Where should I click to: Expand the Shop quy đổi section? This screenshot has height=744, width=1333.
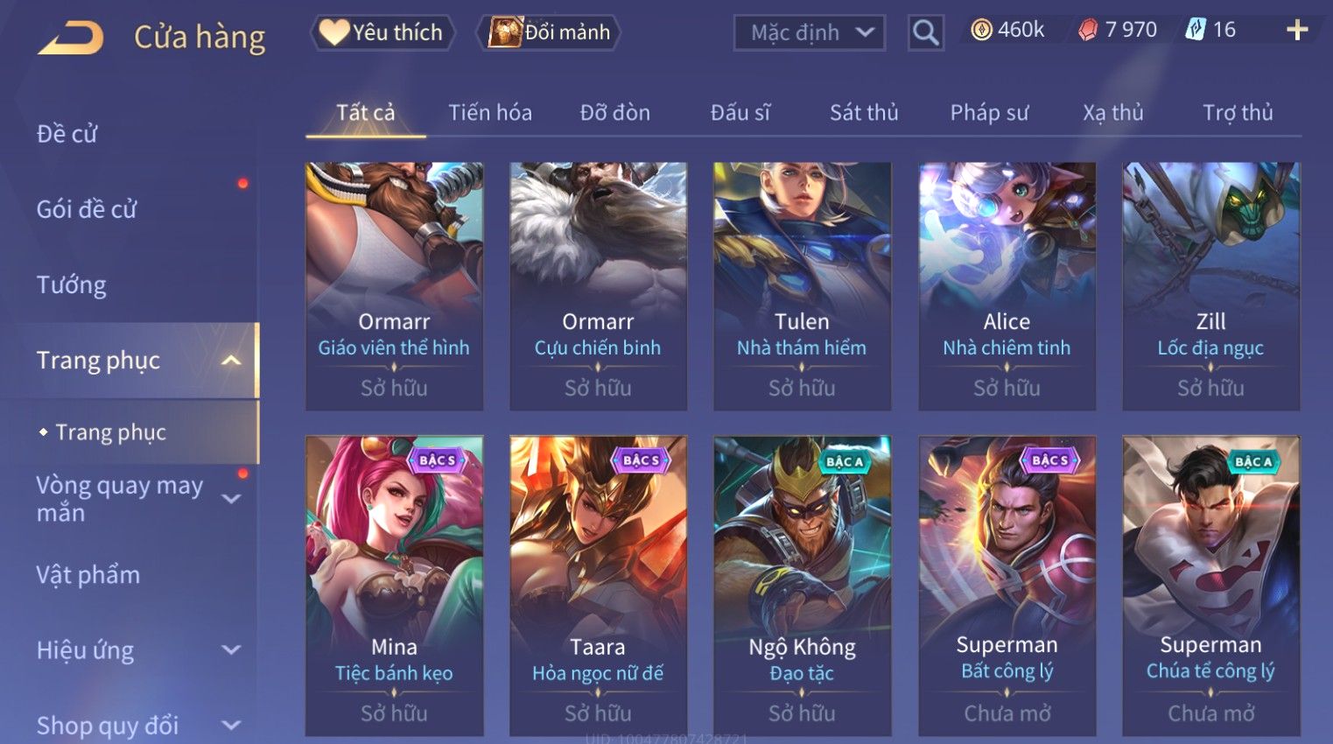coord(231,726)
